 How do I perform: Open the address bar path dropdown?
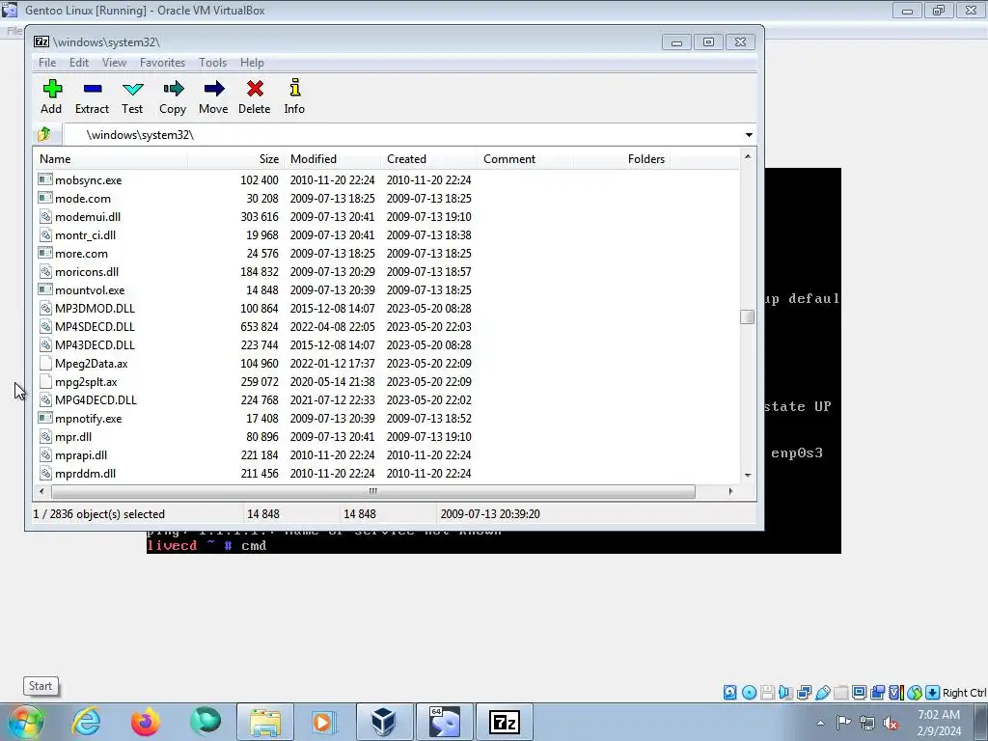tap(749, 135)
